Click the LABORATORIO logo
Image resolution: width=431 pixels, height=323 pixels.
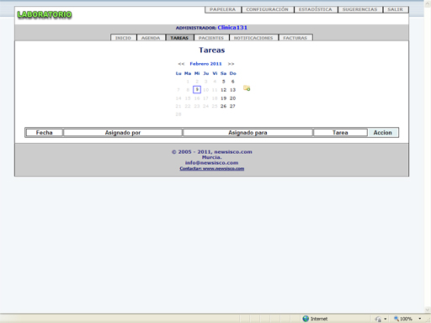(45, 14)
